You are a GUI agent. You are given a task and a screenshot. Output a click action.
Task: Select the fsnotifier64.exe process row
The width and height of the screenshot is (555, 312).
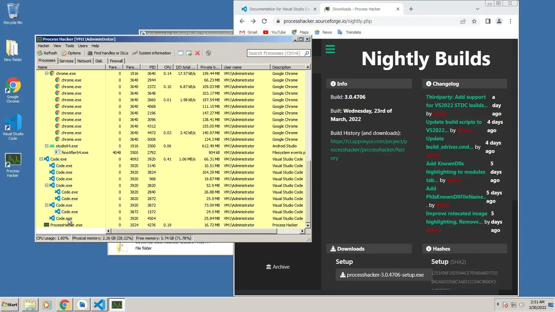pyautogui.click(x=171, y=153)
